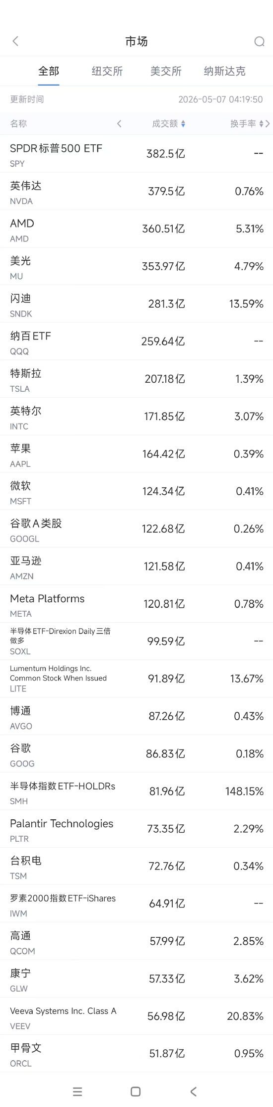
Task: Open Meta Platforms stock row
Action: 136,604
